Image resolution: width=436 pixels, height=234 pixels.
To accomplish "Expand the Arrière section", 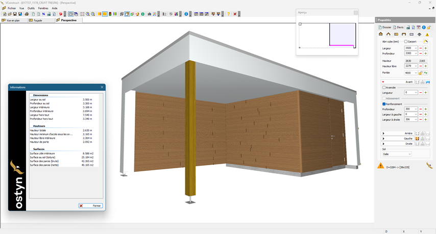I will (383, 134).
